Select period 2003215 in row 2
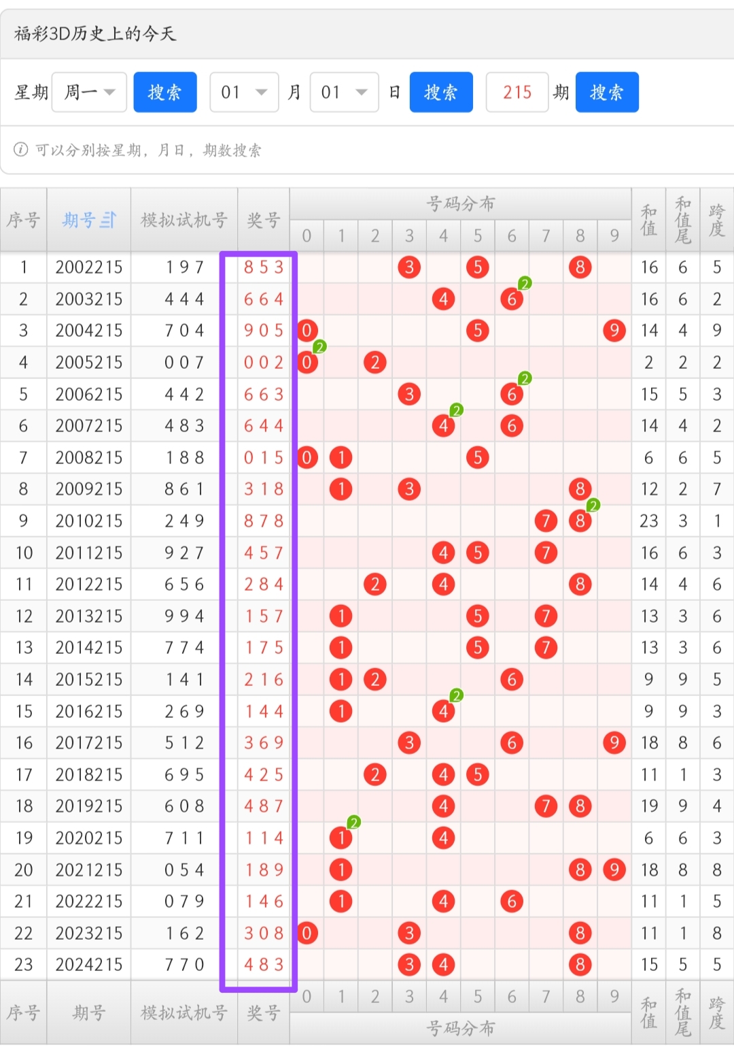The width and height of the screenshot is (734, 1054). [x=89, y=299]
